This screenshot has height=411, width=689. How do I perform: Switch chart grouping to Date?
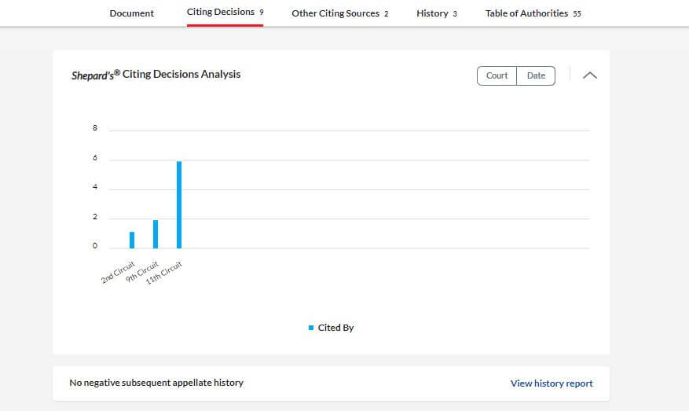pos(536,75)
